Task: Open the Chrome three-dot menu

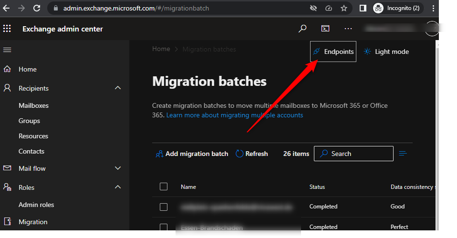Action: [x=434, y=8]
